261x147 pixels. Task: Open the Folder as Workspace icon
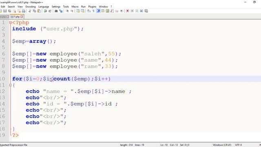coord(117,11)
